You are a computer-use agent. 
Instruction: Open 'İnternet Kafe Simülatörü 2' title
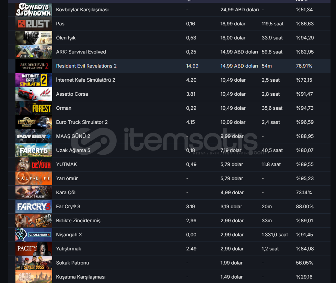(85, 80)
